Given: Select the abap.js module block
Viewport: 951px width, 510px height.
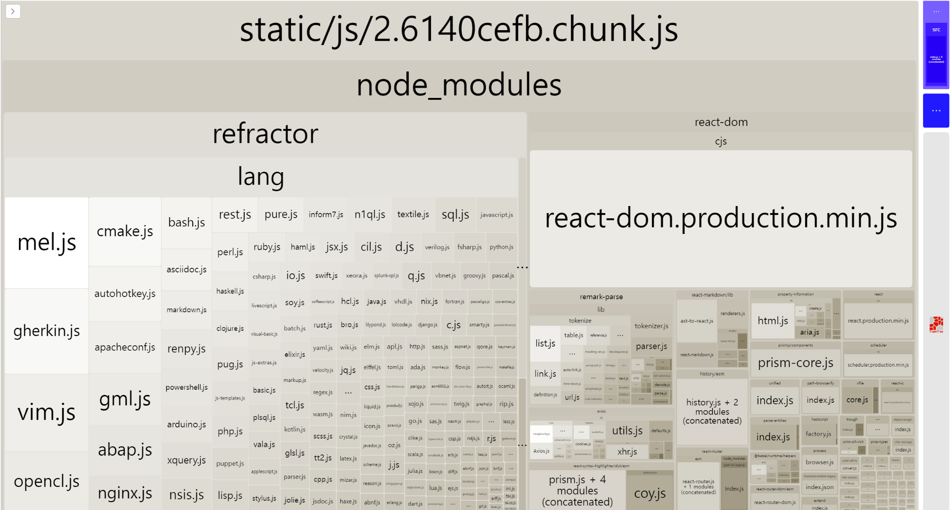Looking at the screenshot, I should (x=125, y=450).
